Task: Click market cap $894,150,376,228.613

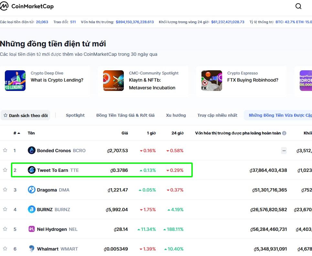Action: pyautogui.click(x=135, y=22)
